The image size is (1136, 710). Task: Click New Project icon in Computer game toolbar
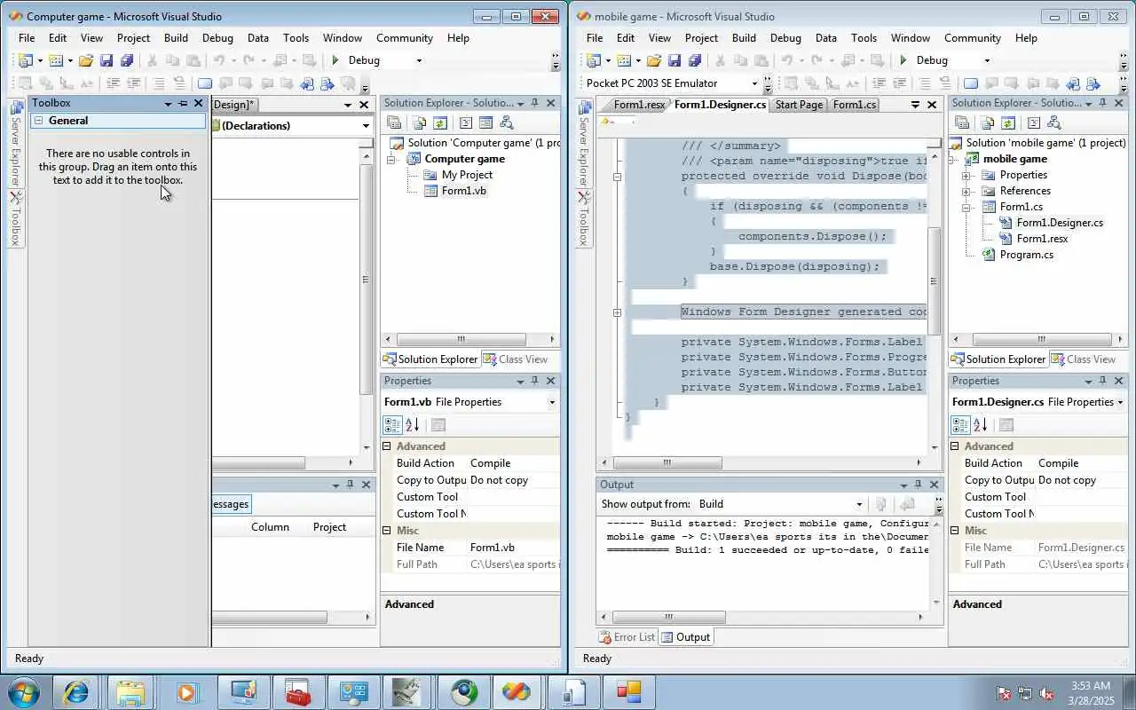pos(25,60)
